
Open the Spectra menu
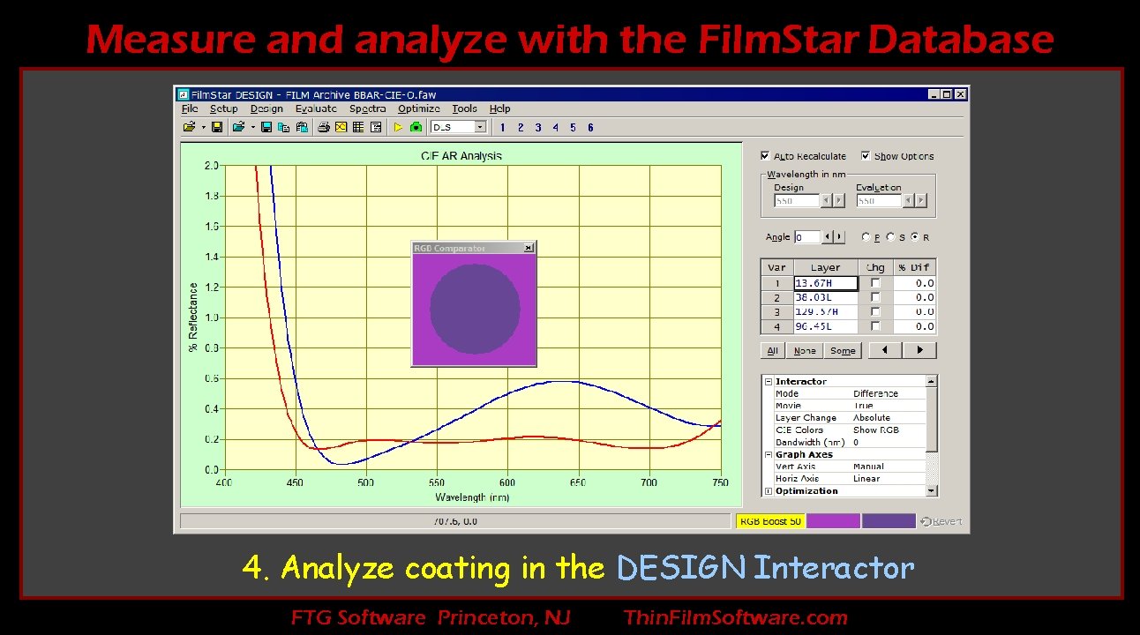(x=368, y=108)
